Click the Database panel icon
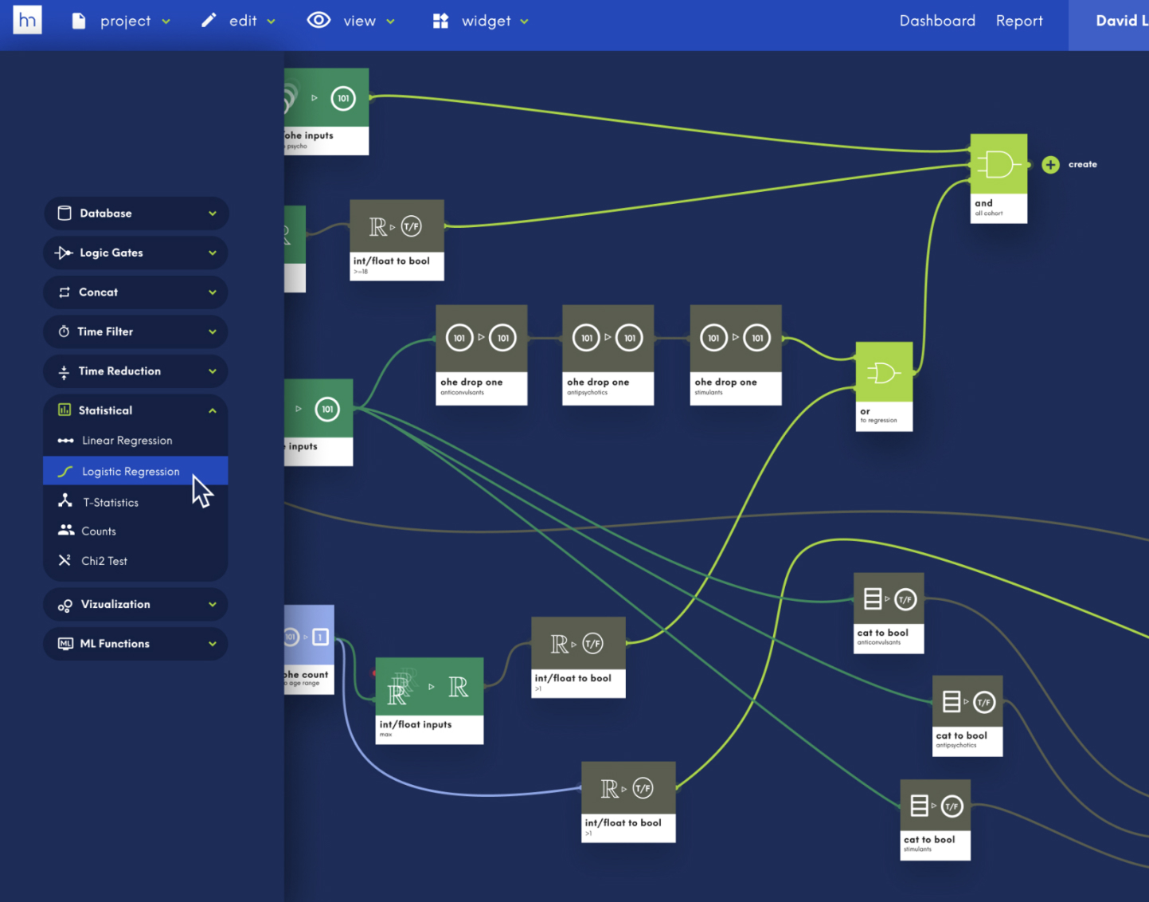This screenshot has height=902, width=1149. (x=64, y=213)
